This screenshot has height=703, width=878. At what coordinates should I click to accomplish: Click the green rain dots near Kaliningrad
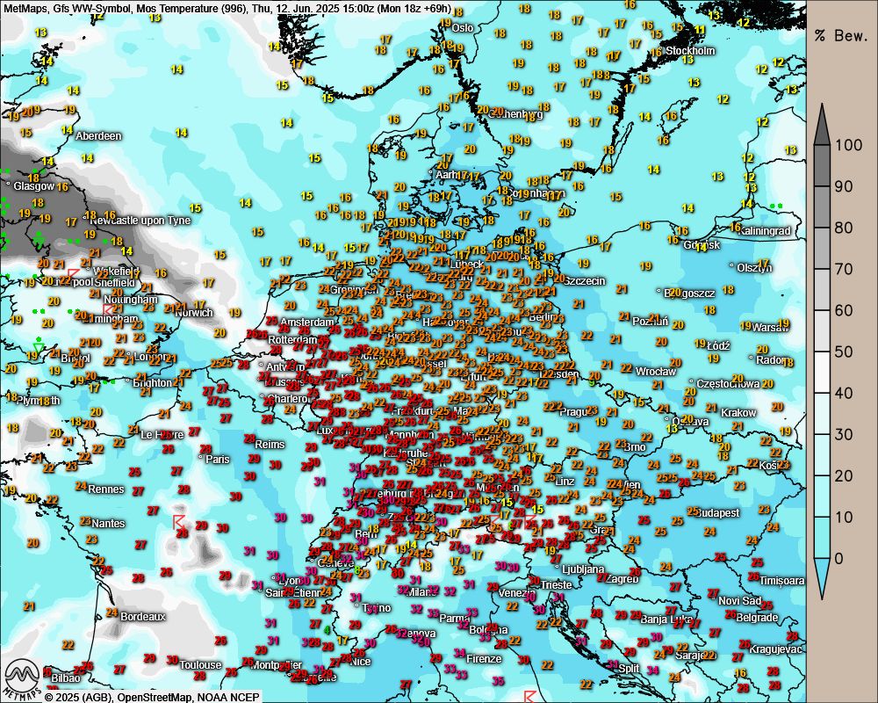point(776,206)
